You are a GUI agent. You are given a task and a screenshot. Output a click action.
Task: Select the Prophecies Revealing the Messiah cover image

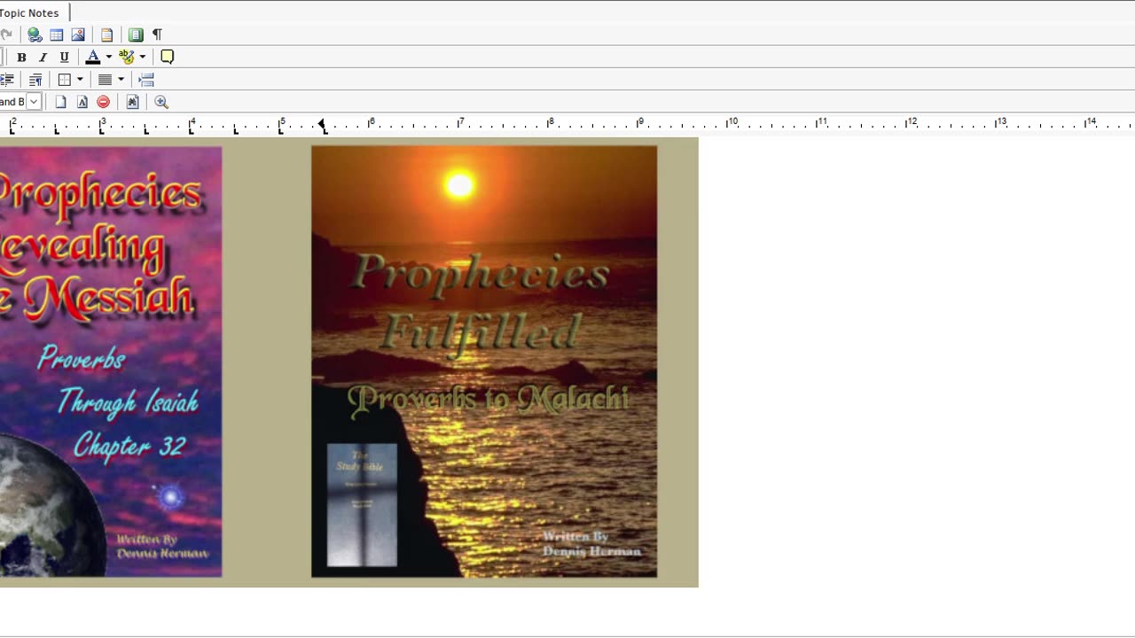click(x=111, y=362)
